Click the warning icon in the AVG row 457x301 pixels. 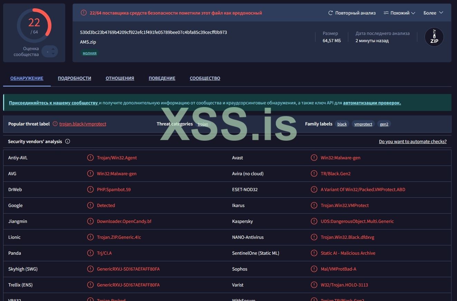(90, 173)
